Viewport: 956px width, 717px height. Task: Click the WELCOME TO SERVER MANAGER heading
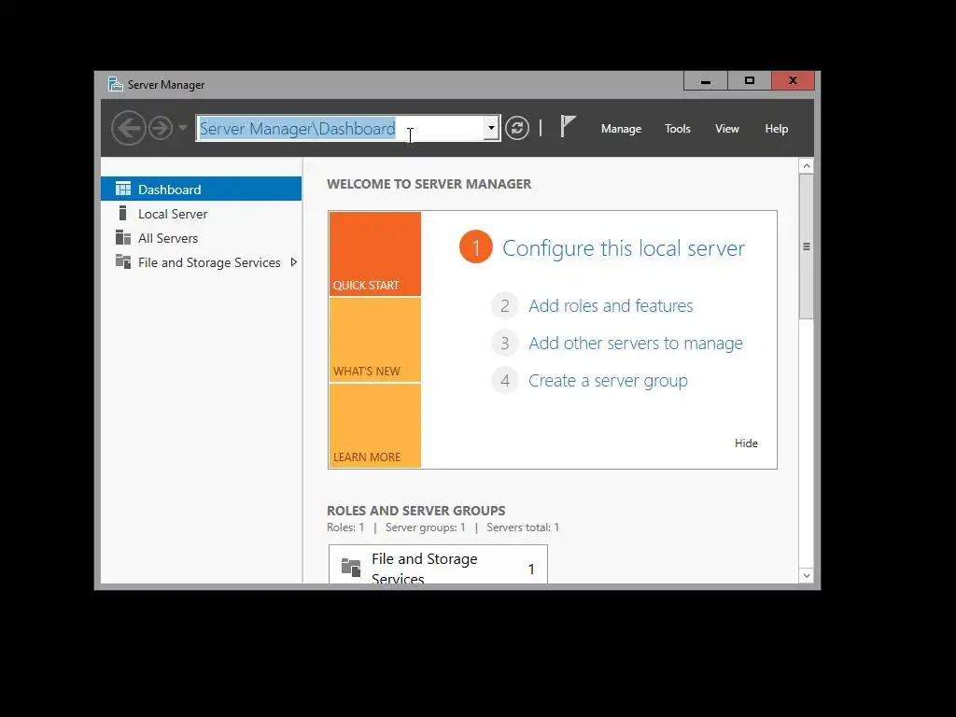pos(429,184)
